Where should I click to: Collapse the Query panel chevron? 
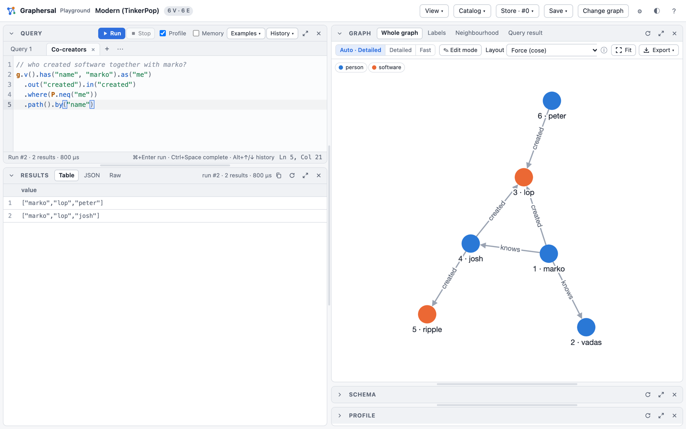click(11, 34)
